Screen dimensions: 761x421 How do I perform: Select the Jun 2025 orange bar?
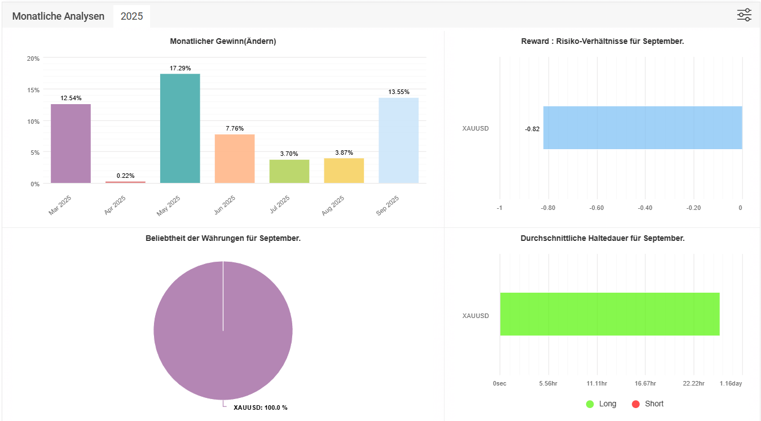tap(235, 159)
